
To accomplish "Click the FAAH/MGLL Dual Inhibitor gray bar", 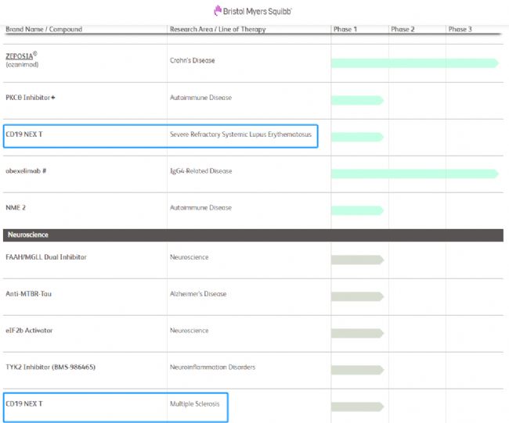I will point(357,260).
